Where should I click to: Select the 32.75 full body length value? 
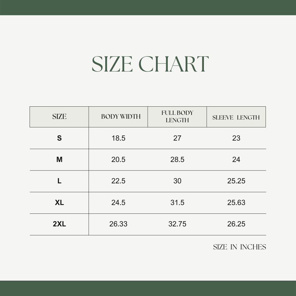[x=177, y=224]
